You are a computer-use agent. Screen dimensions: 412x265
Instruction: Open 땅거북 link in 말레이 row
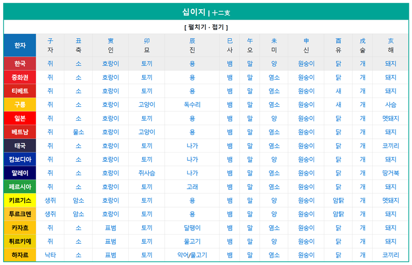(391, 173)
